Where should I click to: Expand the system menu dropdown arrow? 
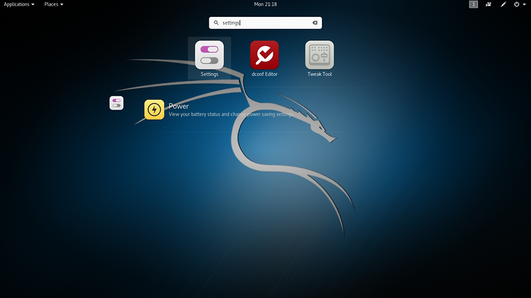click(x=524, y=4)
